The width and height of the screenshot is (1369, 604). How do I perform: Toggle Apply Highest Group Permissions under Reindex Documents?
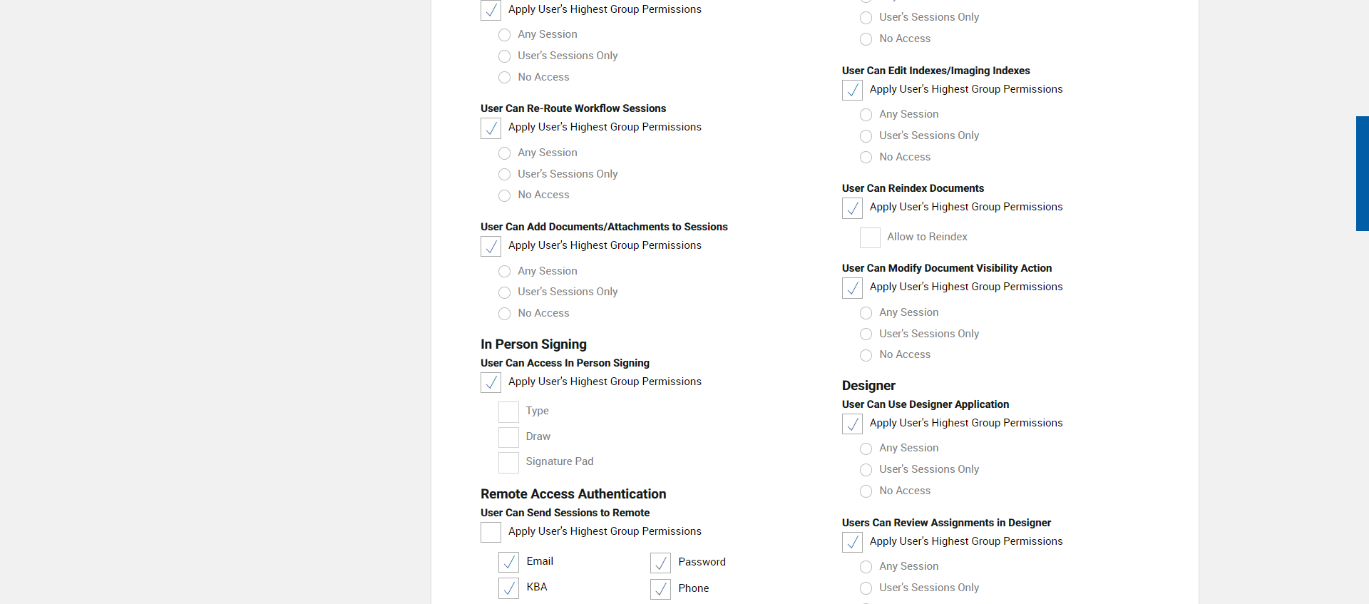(852, 208)
